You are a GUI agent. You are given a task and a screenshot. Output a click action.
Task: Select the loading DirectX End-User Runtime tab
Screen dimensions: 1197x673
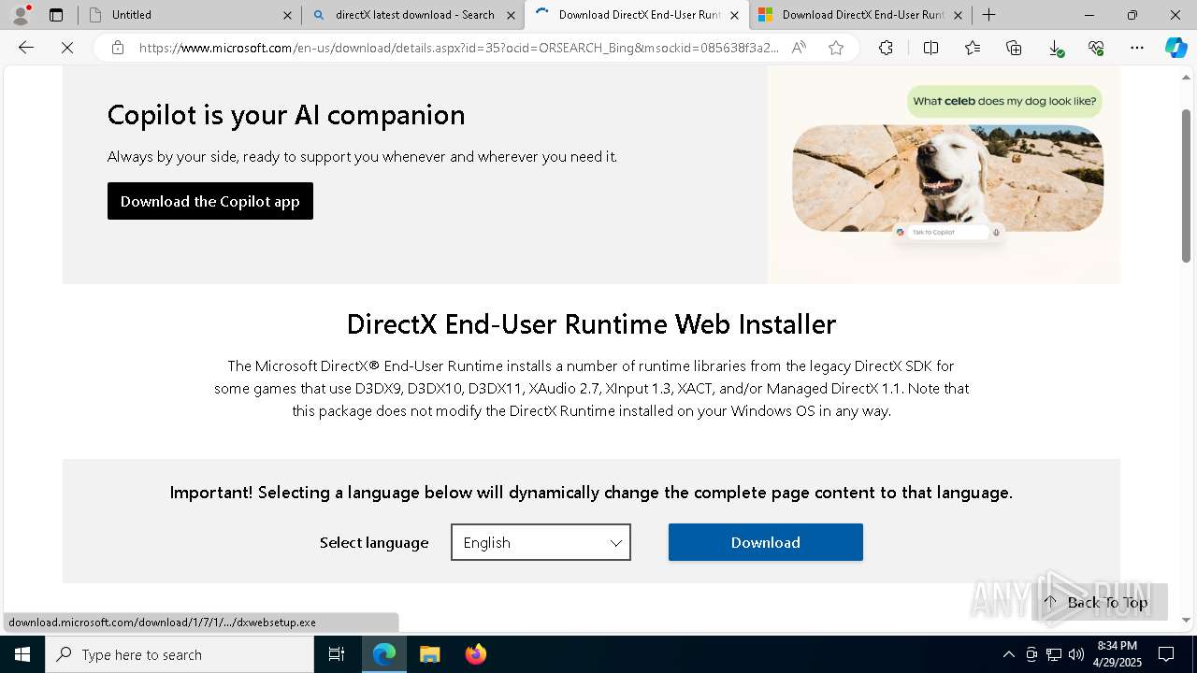coord(636,15)
